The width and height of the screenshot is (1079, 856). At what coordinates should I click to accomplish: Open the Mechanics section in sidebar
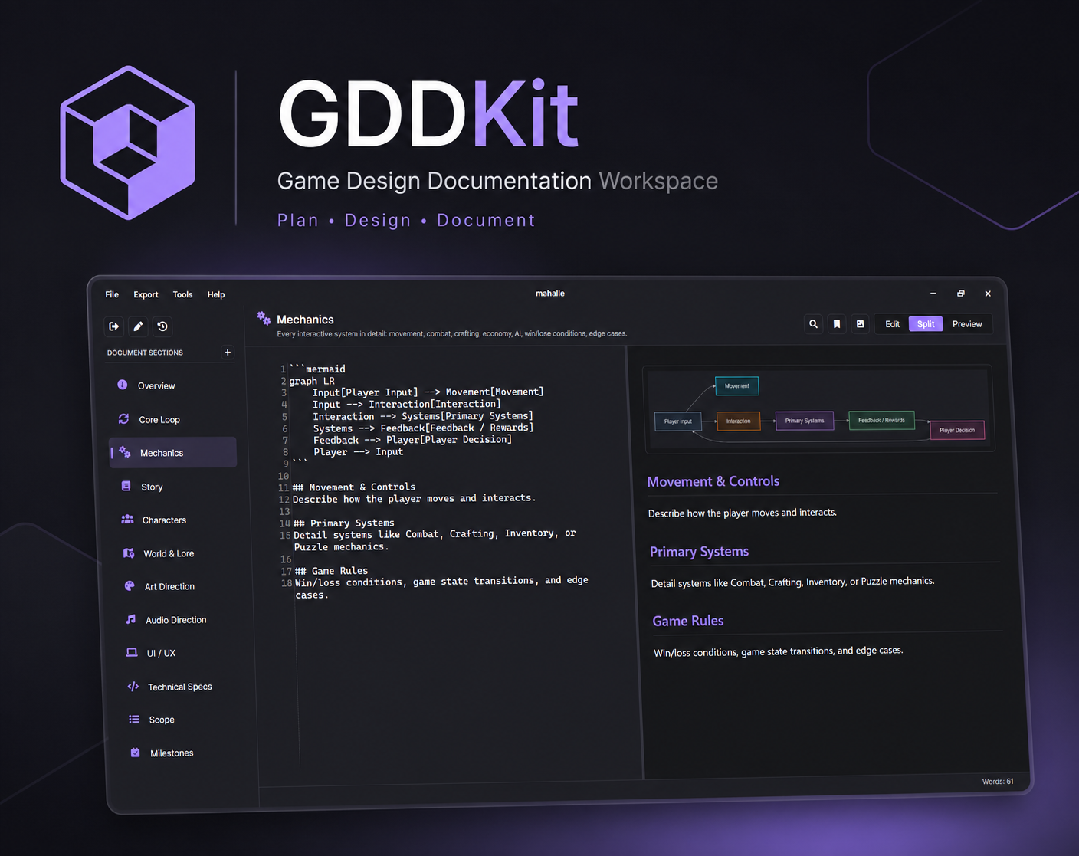173,452
